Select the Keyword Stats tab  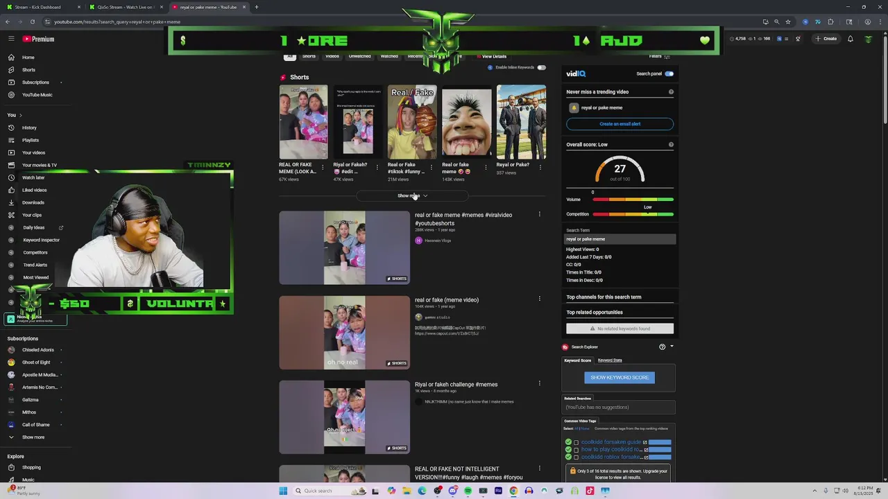tap(610, 360)
